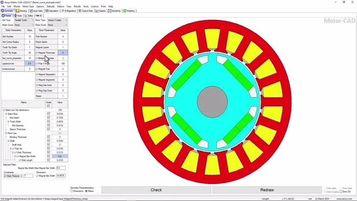Toggle the Slot Depth scale checkbox
Image resolution: width=357 pixels, height=201 pixels.
coord(48,118)
